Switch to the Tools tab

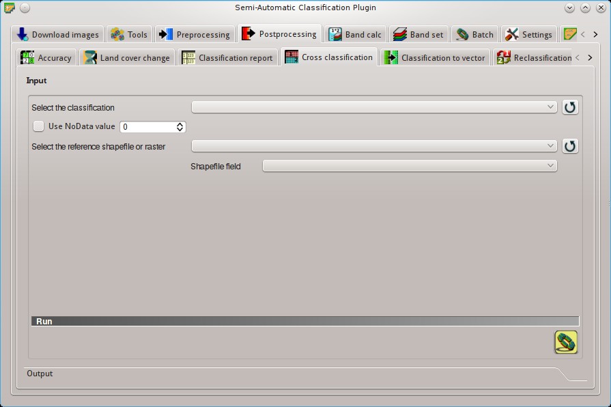(x=130, y=34)
